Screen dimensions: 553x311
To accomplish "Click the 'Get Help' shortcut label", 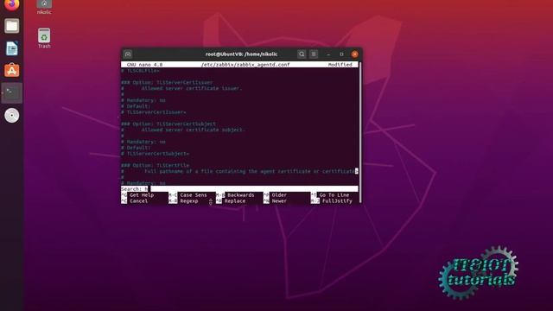I will (x=142, y=195).
